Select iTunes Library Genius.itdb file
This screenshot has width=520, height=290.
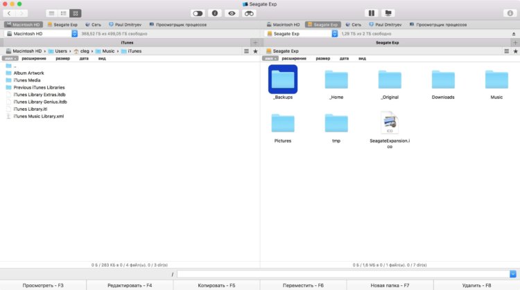pyautogui.click(x=37, y=102)
